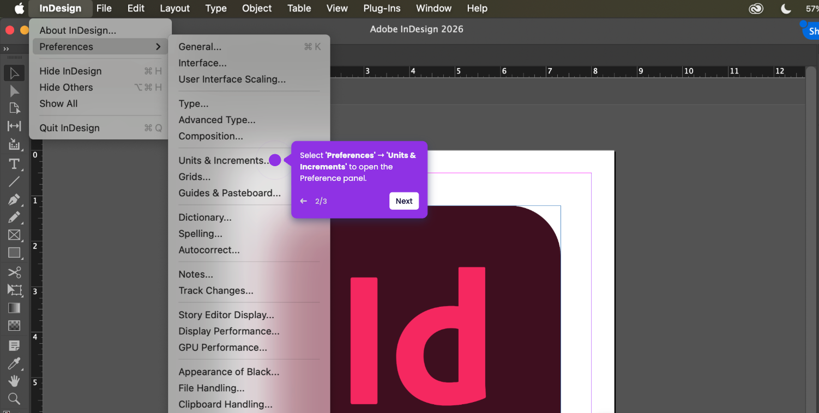Open the File menu
The image size is (819, 413).
[104, 8]
